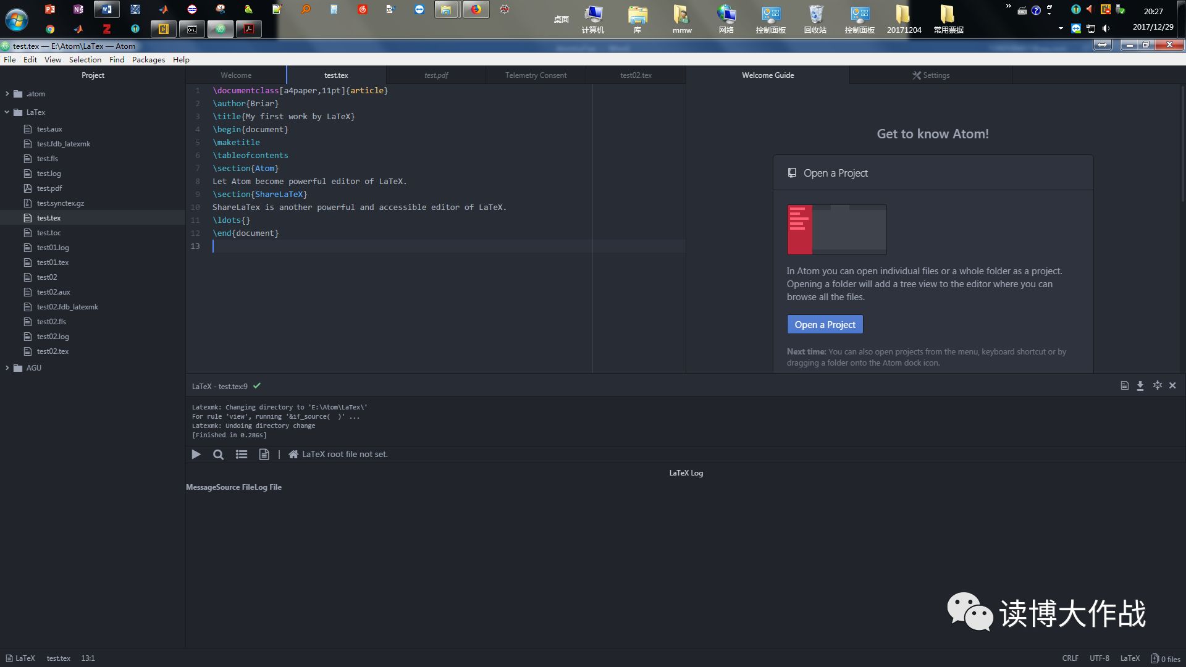Open the 20171204 folder on the toolbar
1186x667 pixels.
click(904, 19)
